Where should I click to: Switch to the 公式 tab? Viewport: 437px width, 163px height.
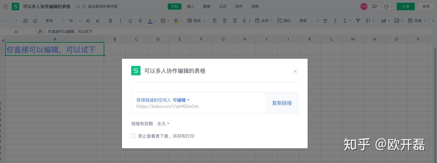(223, 7)
